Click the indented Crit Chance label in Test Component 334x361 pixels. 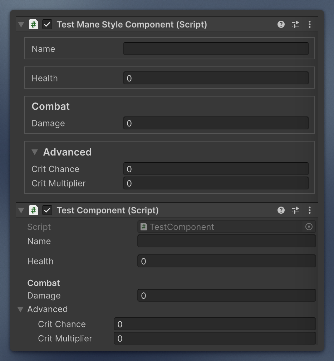[62, 324]
